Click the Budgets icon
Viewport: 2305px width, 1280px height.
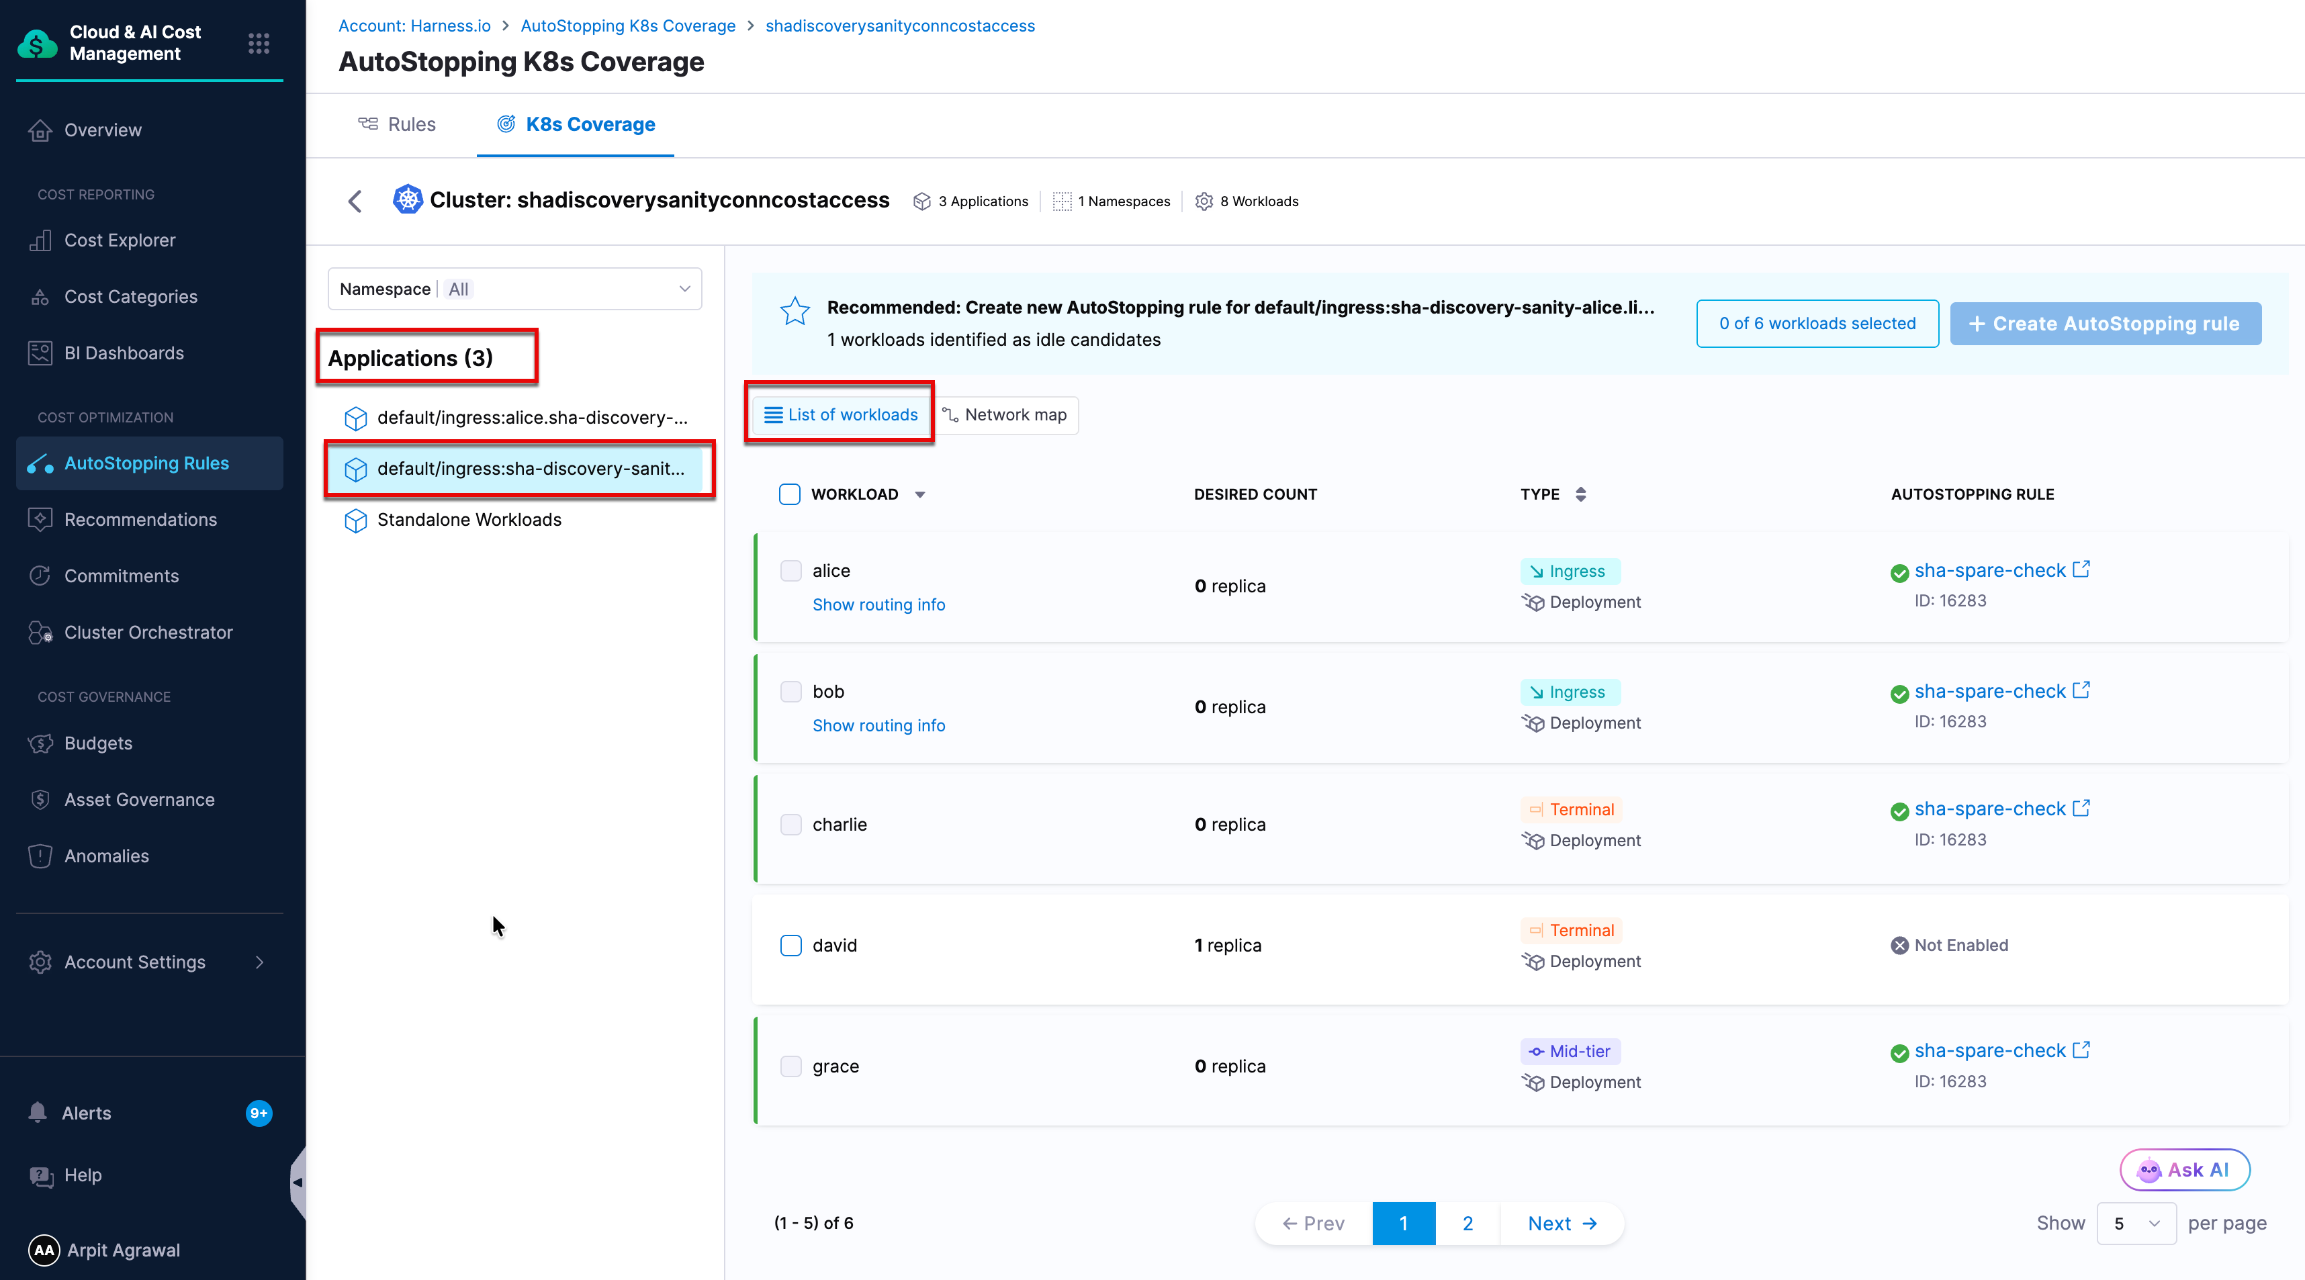coord(40,743)
